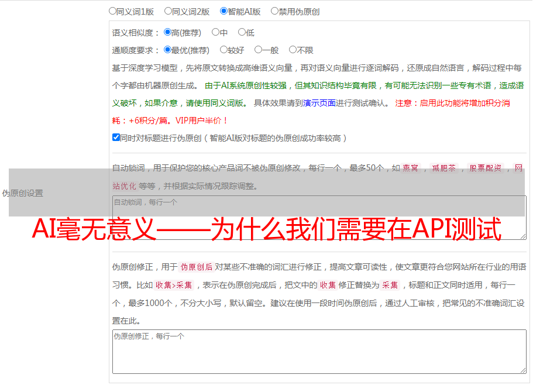Click the 伪原创修正 textarea resize grip
The height and width of the screenshot is (385, 533).
pos(523,371)
